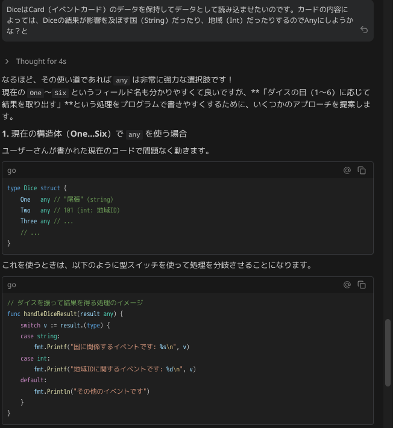Click the inline "any" code in the section heading
Image resolution: width=393 pixels, height=428 pixels.
point(134,134)
